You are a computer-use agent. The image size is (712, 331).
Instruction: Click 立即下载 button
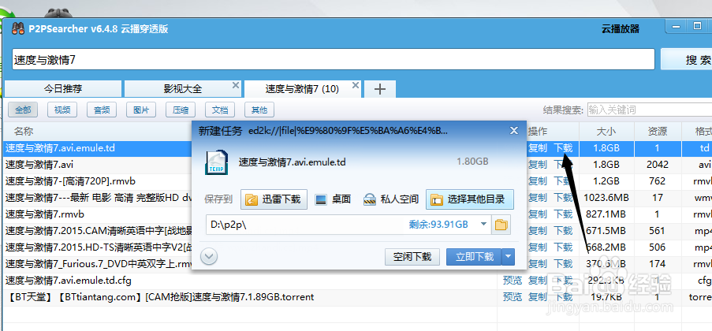tap(474, 257)
